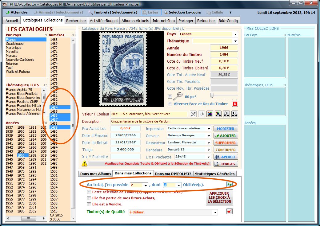Click the eyedropper color picker icon
This screenshot has width=320, height=226.
(193, 114)
